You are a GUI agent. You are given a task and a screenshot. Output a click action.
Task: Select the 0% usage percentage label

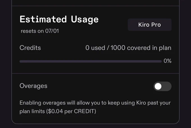tap(167, 61)
